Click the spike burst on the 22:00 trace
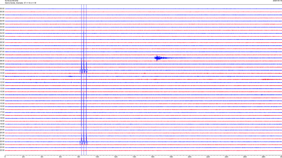Image resolution: width=282 pixels, height=158 pixels. tap(84, 142)
